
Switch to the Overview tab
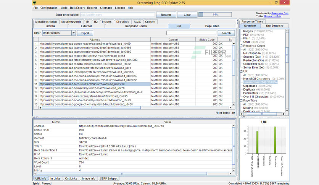(x=250, y=26)
